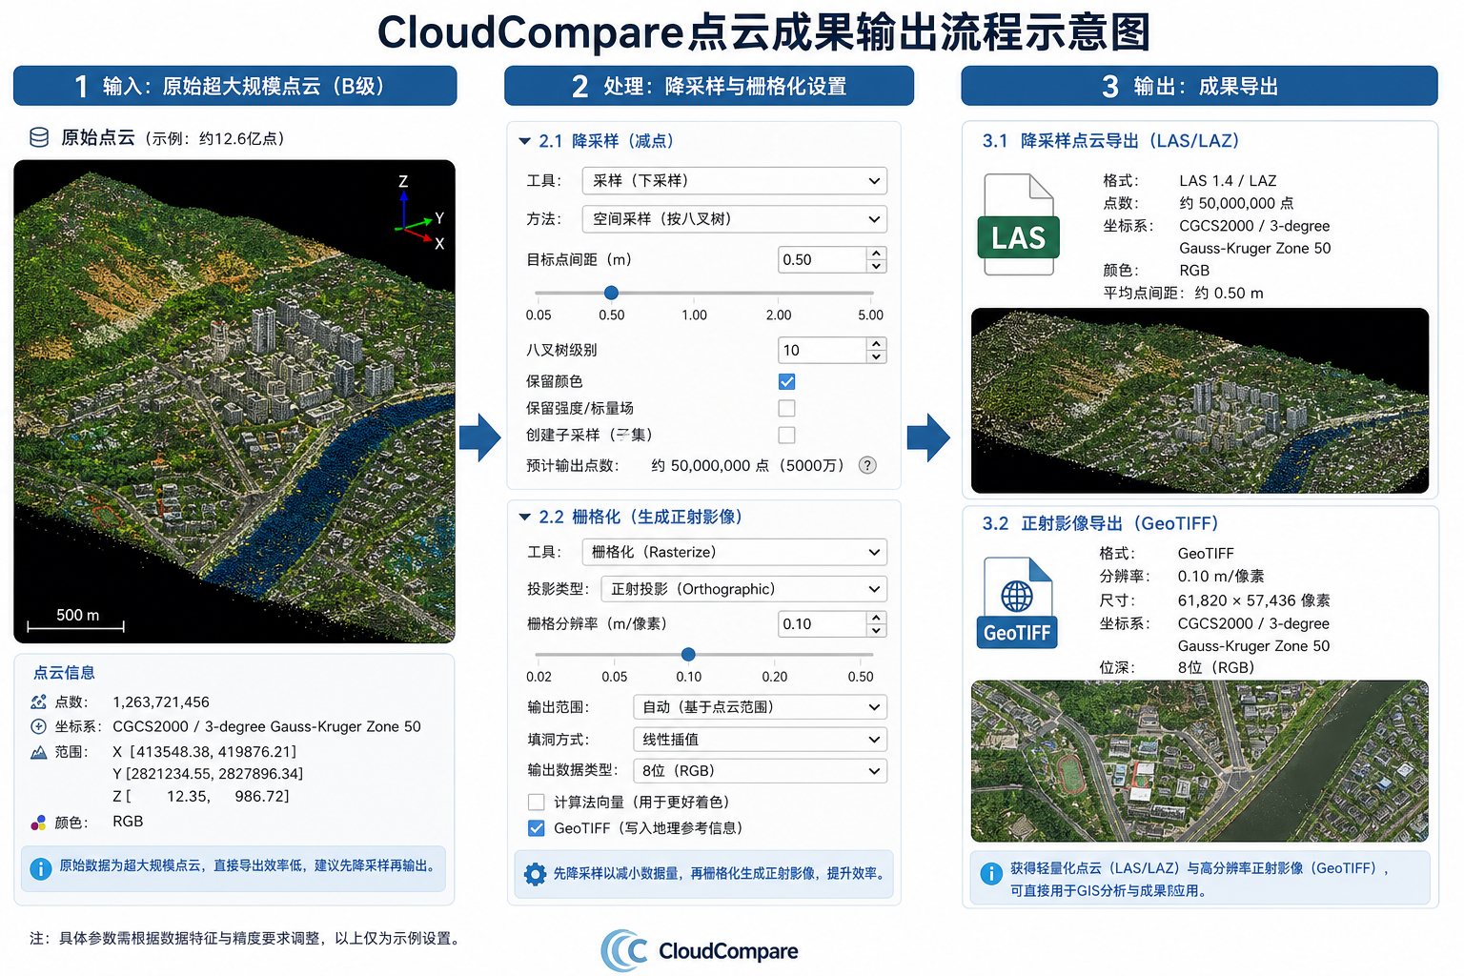Click the size value 61,820 × 57,436 像素
Screen dimensions: 1464x976
[1254, 600]
